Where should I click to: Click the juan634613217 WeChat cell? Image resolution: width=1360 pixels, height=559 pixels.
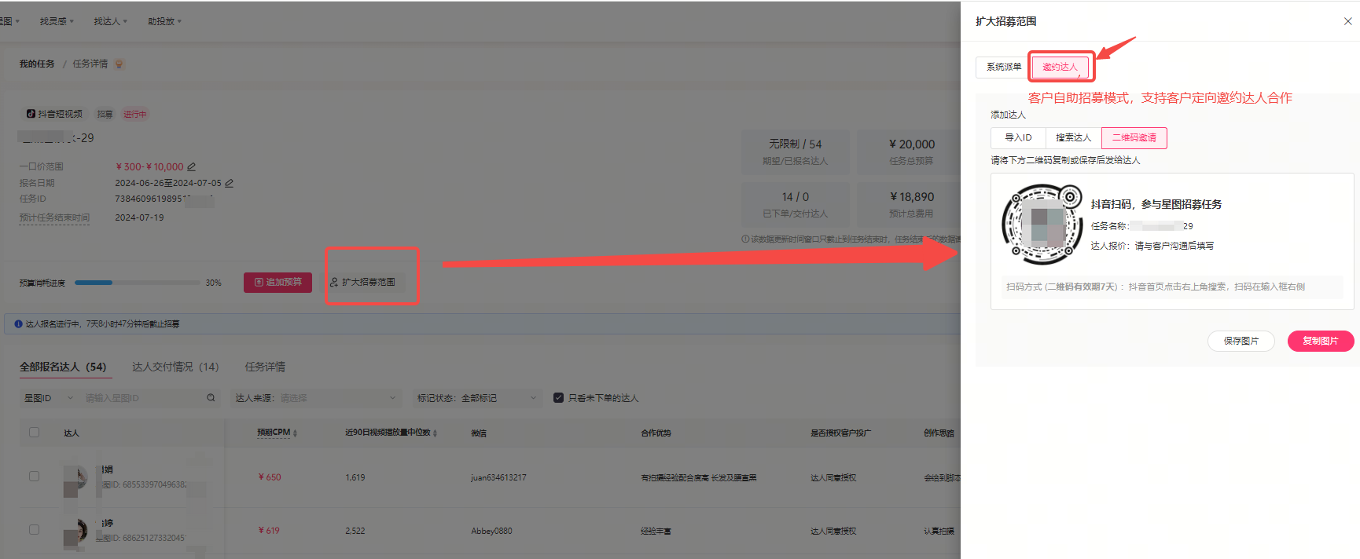498,477
